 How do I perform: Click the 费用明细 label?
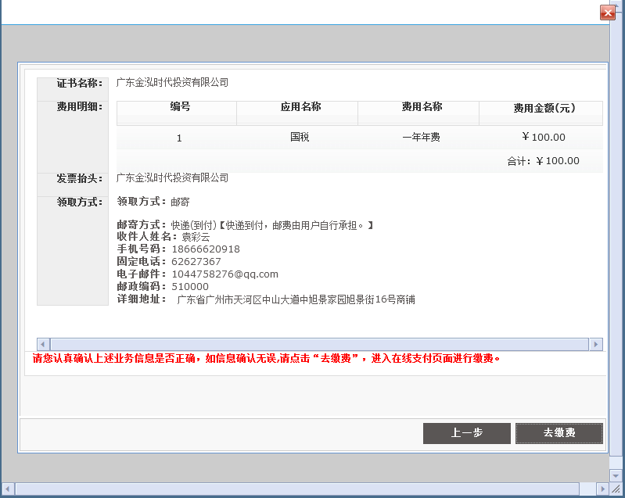tap(79, 107)
